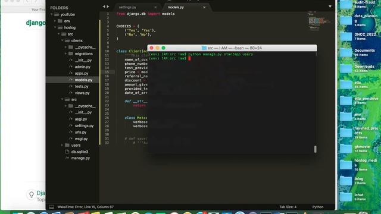Open ichat desktop folder
This screenshot has height=214, width=381.
coord(346,197)
